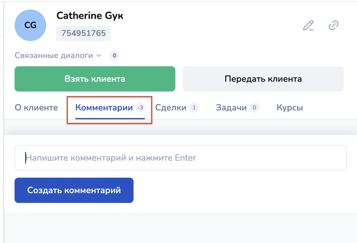Expand the Связанные диалоги dropdown

54,56
